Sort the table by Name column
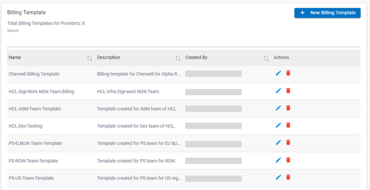370x190 pixels. click(x=89, y=58)
